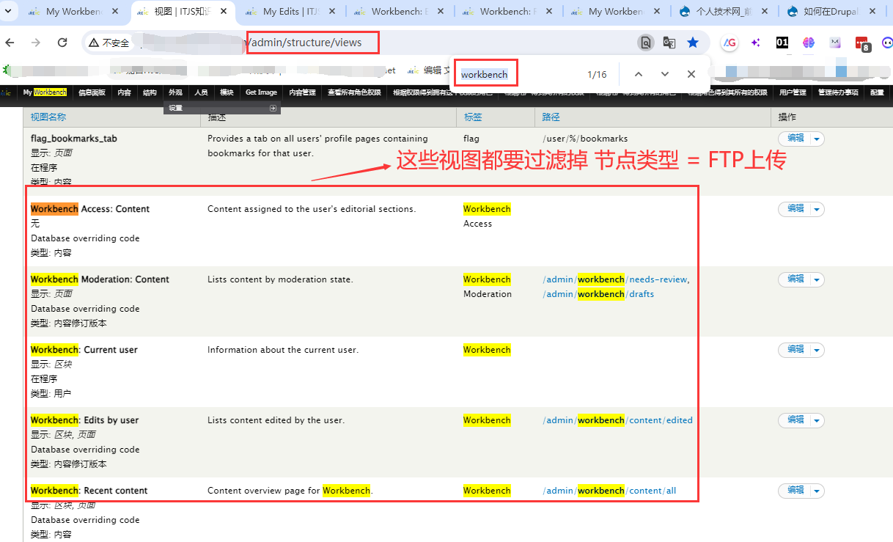Click 编辑 for Workbench Access: Content
This screenshot has height=542, width=893.
795,208
